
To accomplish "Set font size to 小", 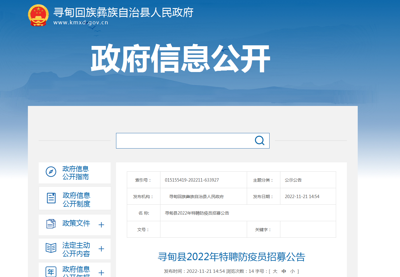I will coord(292,271).
